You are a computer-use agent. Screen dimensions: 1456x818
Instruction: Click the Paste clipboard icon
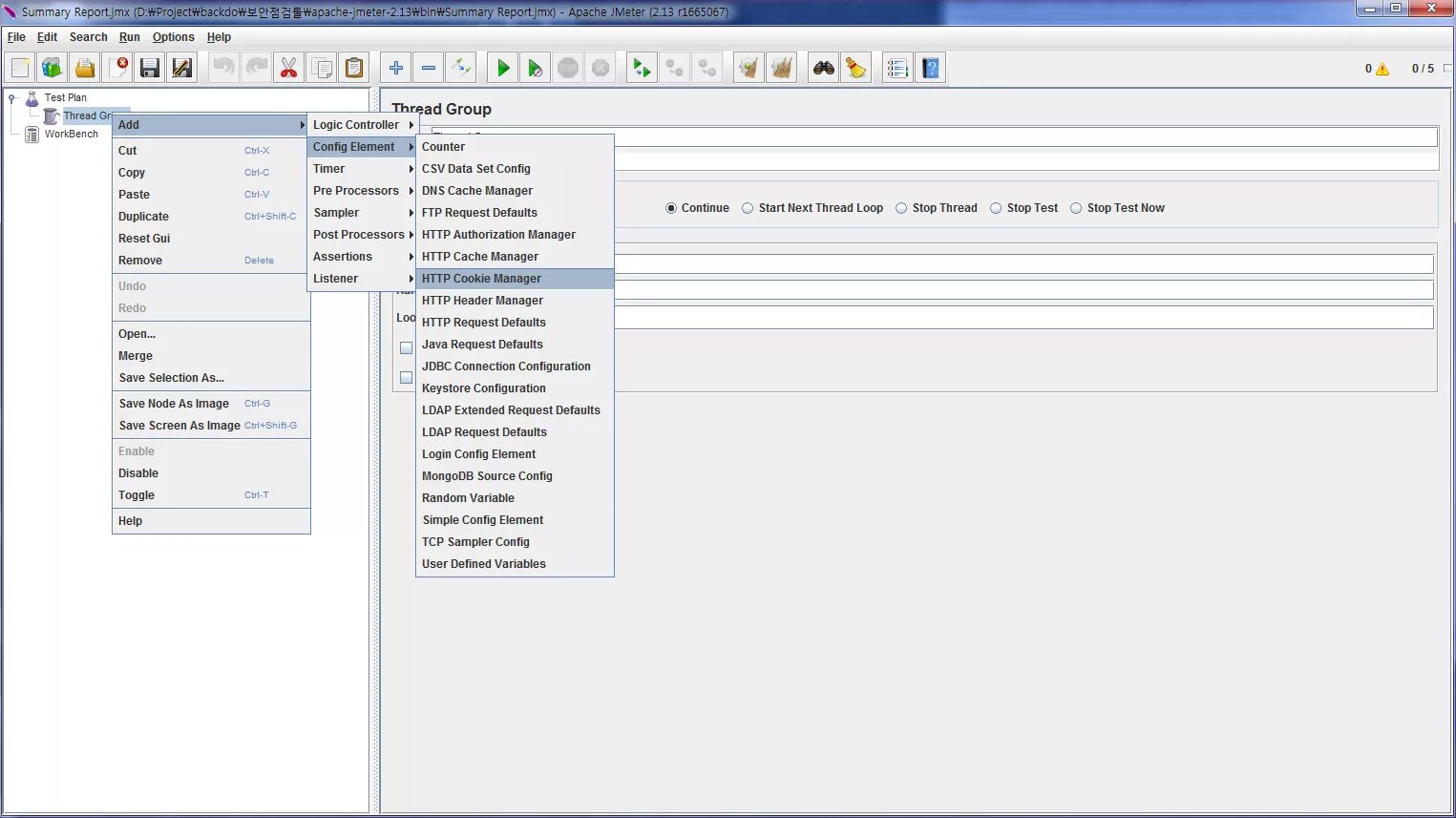(x=354, y=68)
